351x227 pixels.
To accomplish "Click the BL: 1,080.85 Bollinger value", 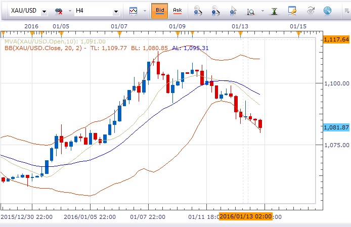I will pyautogui.click(x=149, y=48).
